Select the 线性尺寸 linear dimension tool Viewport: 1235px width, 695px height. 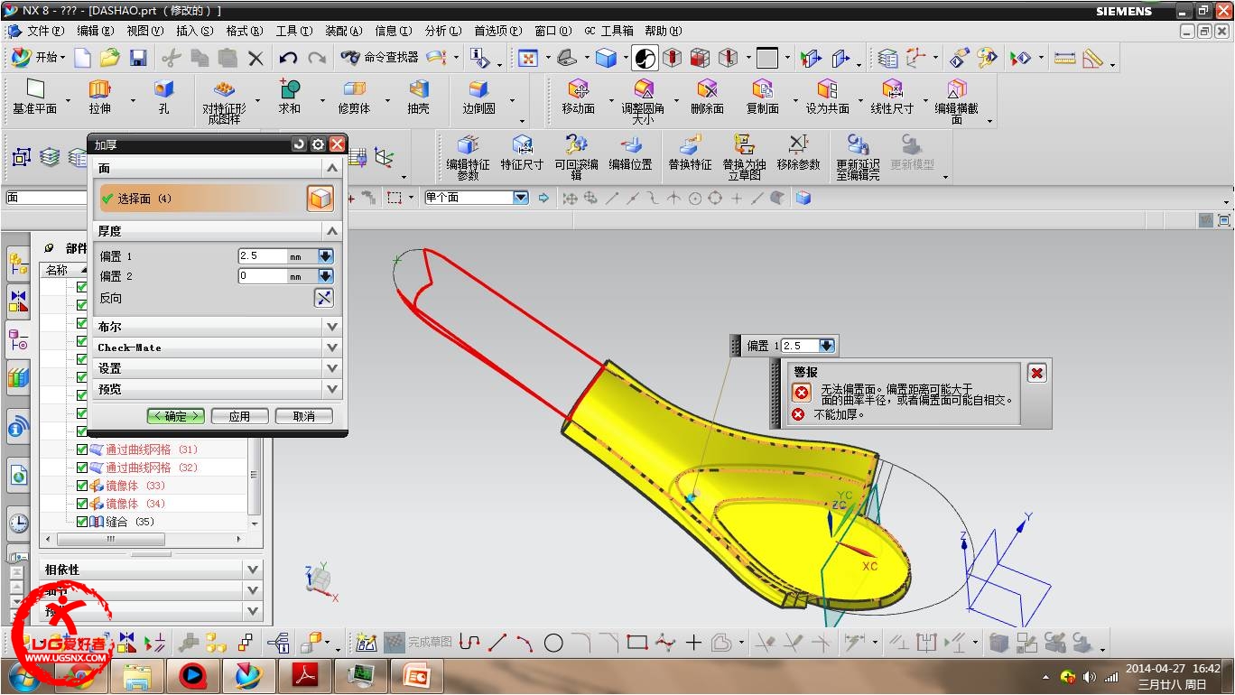[x=892, y=89]
